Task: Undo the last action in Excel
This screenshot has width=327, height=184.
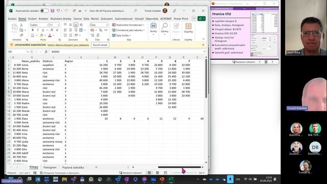Action: pyautogui.click(x=58, y=11)
